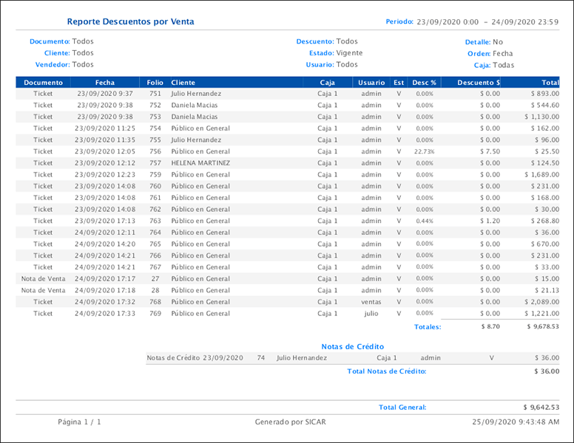The height and width of the screenshot is (443, 574).
Task: Click the 'Daniela Macias' cell in folio 752 row
Action: [195, 106]
